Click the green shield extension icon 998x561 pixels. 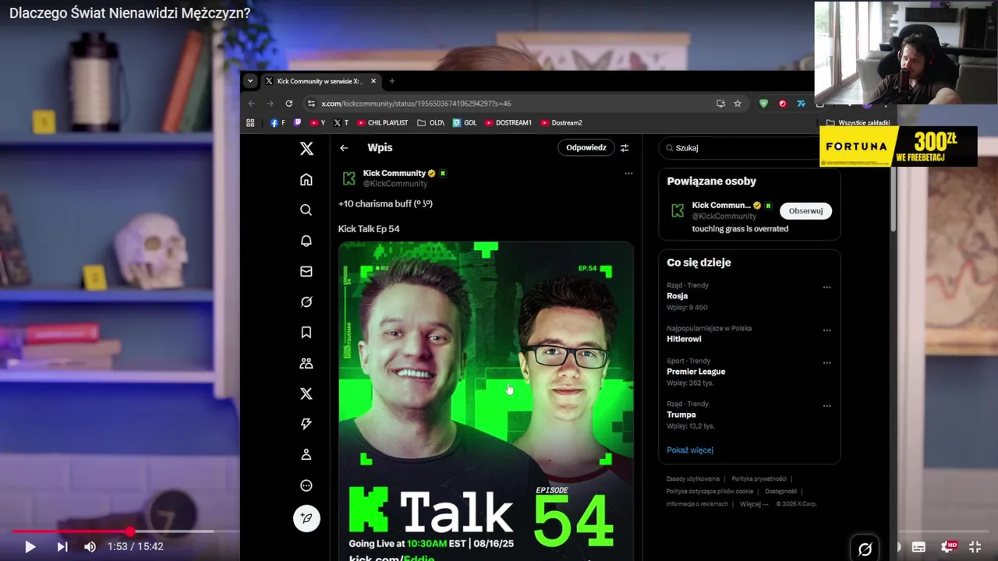pyautogui.click(x=763, y=103)
